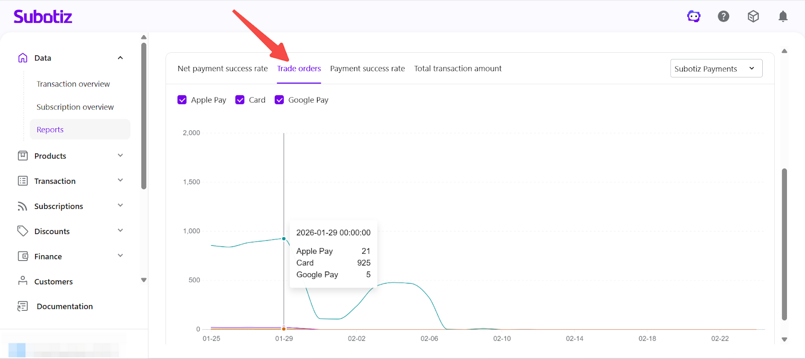Switch to Payment success rate tab

click(x=367, y=69)
